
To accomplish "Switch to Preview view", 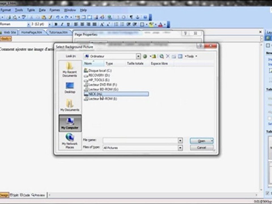I will coord(38,195).
